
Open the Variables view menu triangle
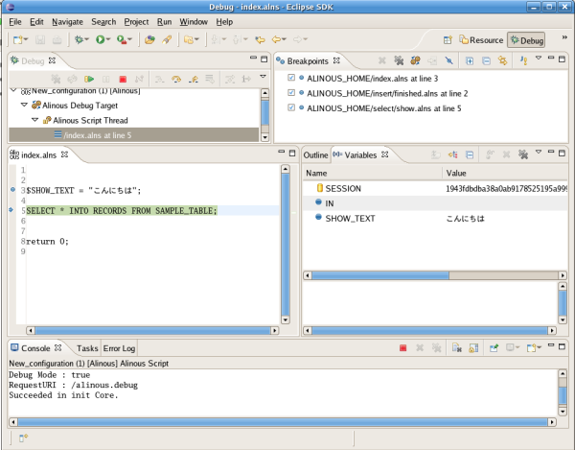pyautogui.click(x=539, y=152)
